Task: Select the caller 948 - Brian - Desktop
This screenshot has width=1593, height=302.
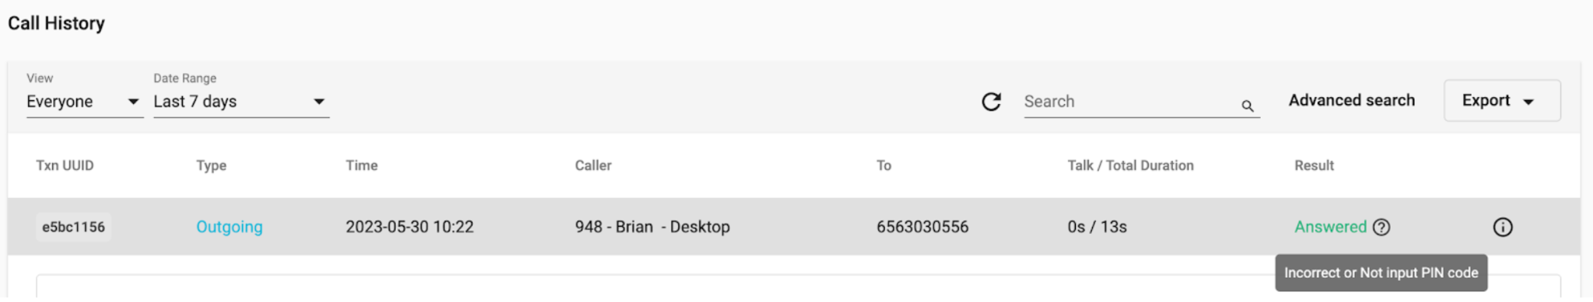Action: coord(653,227)
